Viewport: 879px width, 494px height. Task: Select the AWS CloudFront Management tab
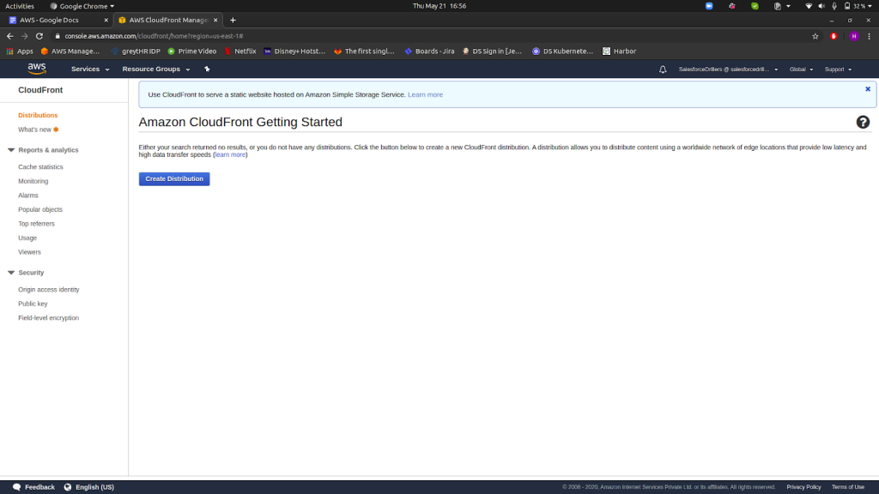pyautogui.click(x=168, y=21)
